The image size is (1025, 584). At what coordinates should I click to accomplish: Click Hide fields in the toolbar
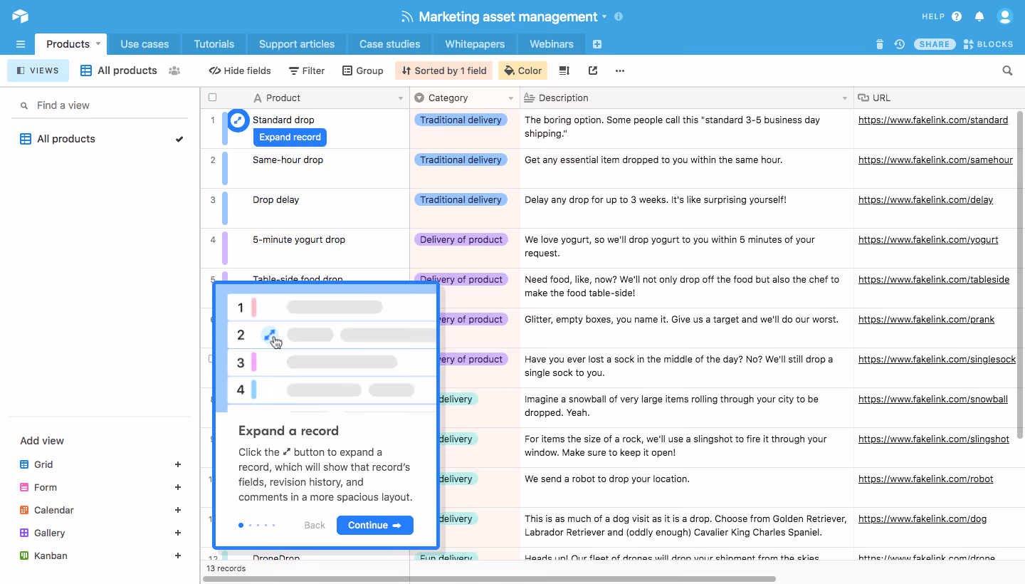point(240,71)
